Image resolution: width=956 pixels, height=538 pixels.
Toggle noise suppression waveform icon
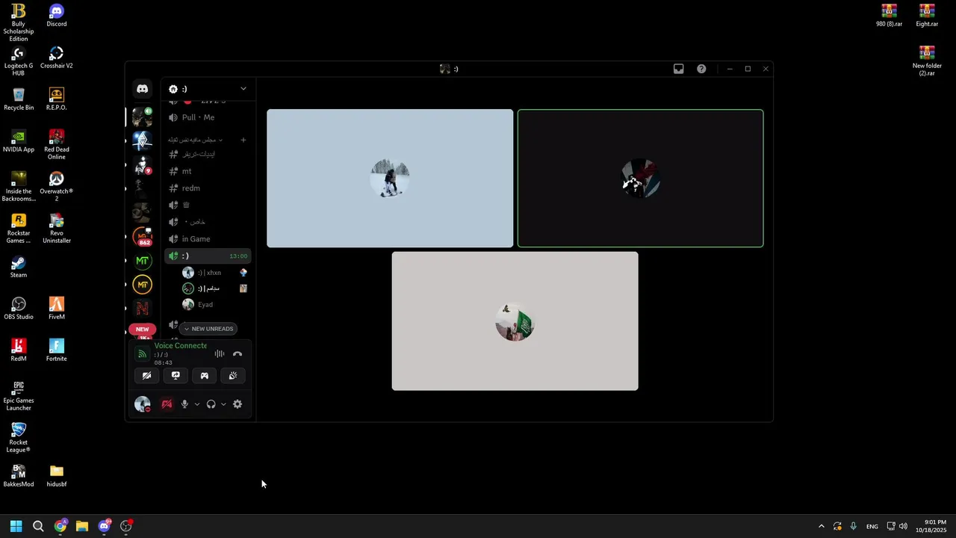220,354
